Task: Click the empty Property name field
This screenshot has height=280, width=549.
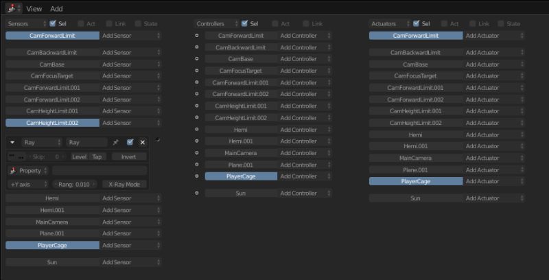Action: click(x=100, y=170)
